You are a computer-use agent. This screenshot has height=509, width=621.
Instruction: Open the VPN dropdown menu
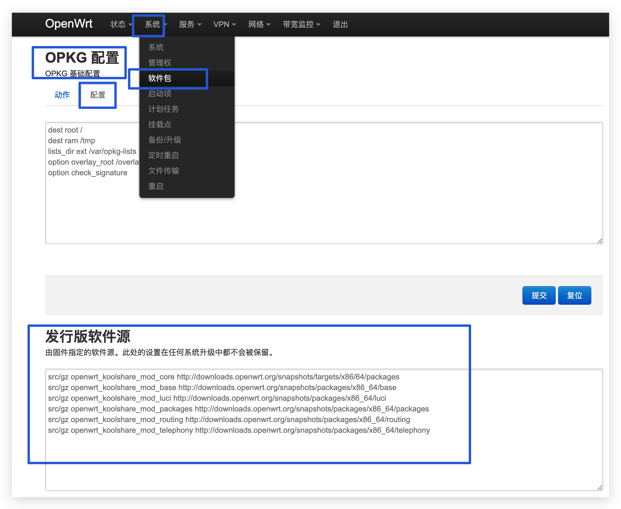224,24
